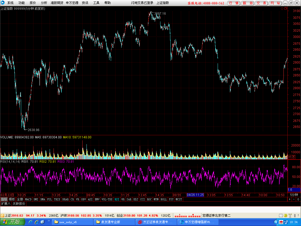Open the 工具 menu
301x226 pixels.
[96, 3]
